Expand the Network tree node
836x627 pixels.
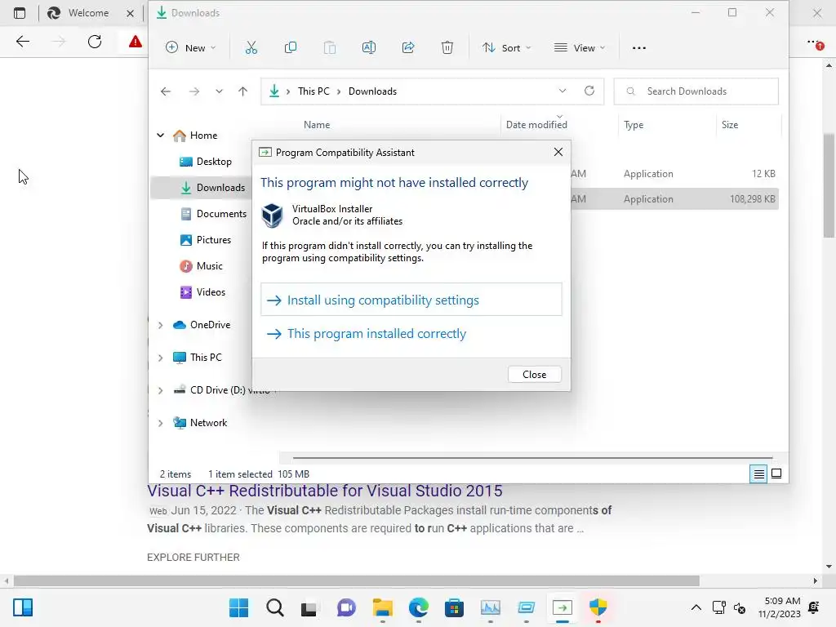coord(161,424)
